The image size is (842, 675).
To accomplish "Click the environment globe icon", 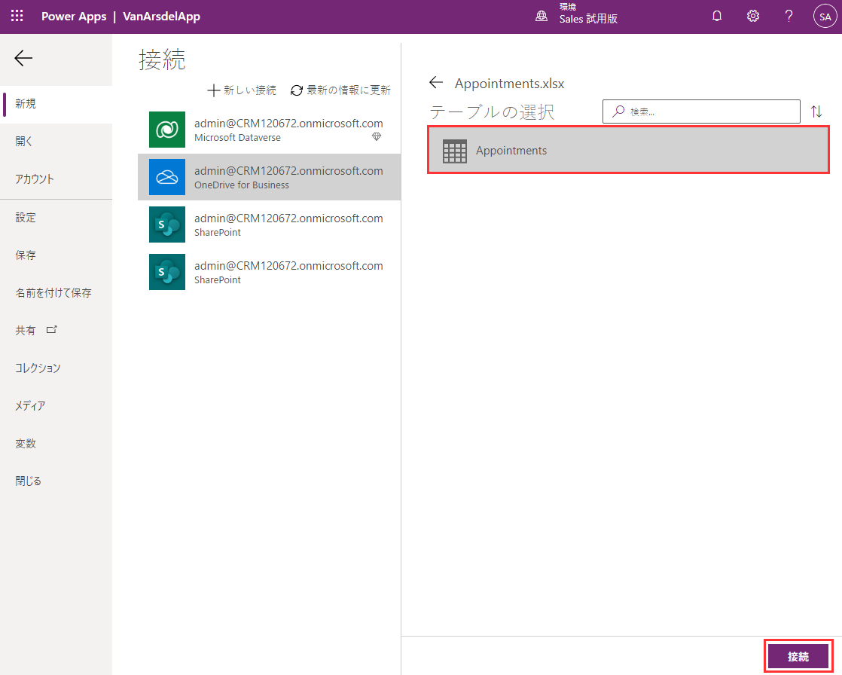I will point(542,16).
